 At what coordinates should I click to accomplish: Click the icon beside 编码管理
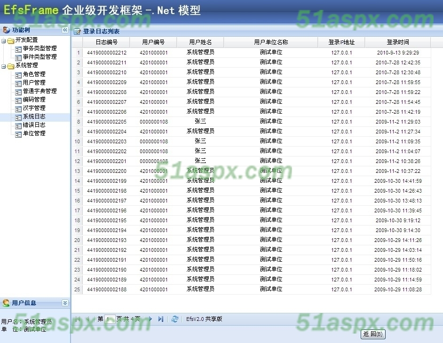[x=18, y=101]
